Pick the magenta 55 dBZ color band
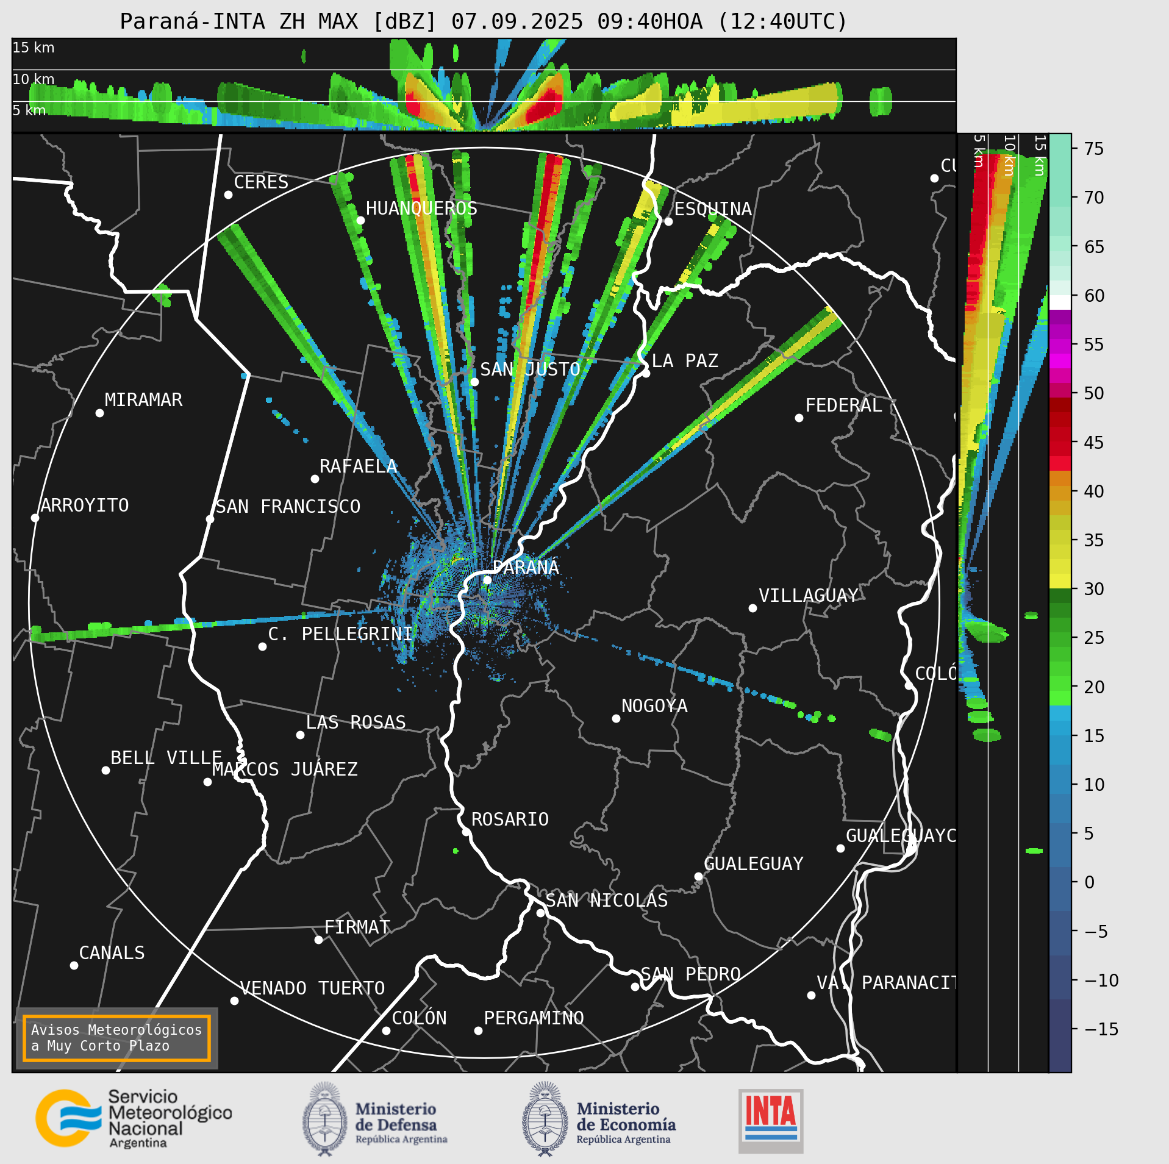 [x=1060, y=345]
